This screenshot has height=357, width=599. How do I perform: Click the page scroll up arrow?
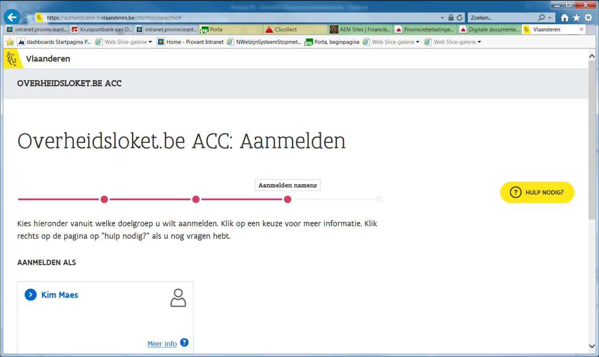(592, 55)
